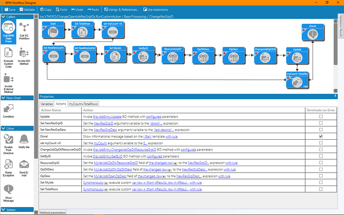Pick the Invoke BO Method item
This screenshot has width=344, height=215.
(24, 56)
